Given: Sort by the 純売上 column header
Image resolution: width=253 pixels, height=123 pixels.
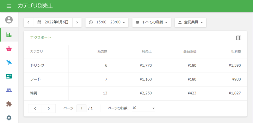Looking at the screenshot, I should 147,52.
